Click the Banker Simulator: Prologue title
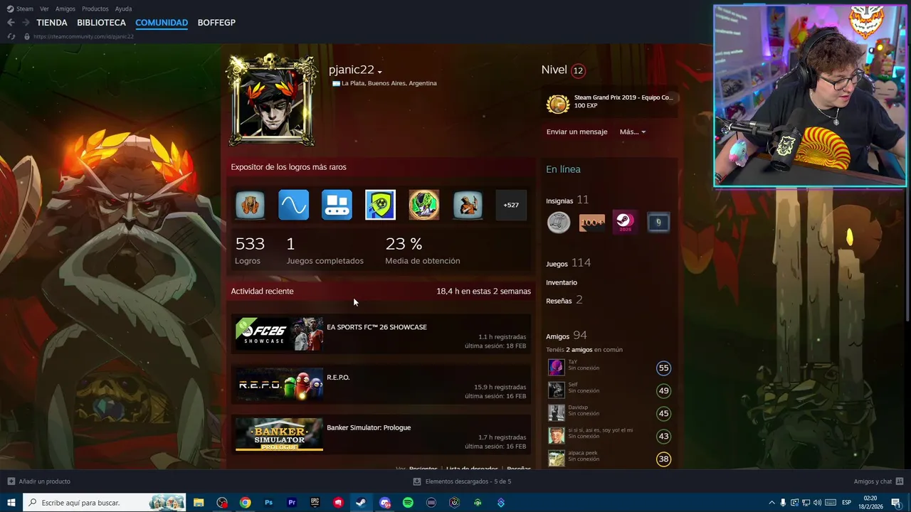Screen dimensions: 911x512 (x=369, y=427)
